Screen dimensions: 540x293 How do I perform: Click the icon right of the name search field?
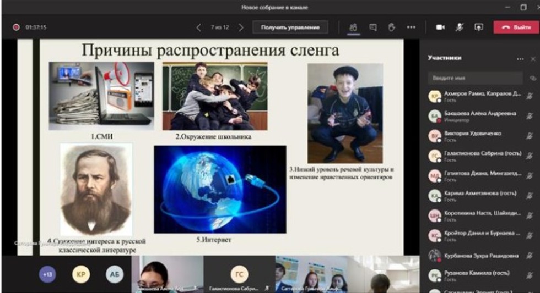click(533, 78)
